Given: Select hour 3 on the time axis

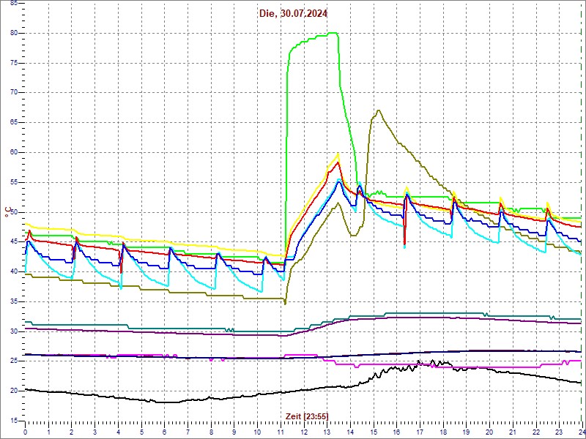Looking at the screenshot, I should (95, 432).
